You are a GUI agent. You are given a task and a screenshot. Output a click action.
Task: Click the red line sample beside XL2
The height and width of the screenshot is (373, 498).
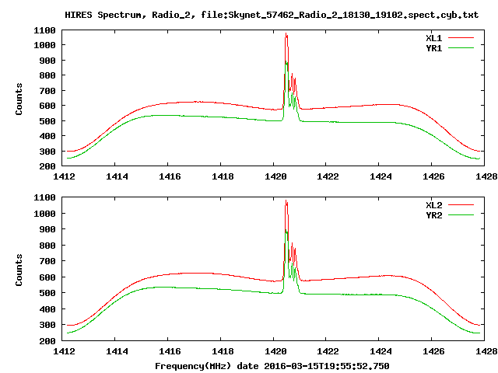(x=461, y=205)
